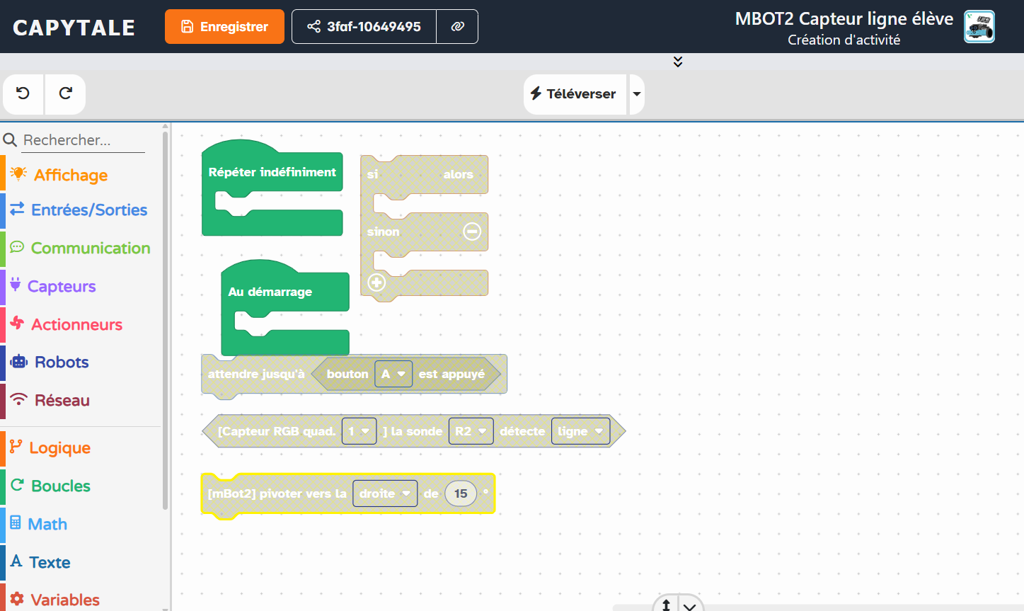1024x611 pixels.
Task: Add a branch with plus icon
Action: tap(376, 282)
